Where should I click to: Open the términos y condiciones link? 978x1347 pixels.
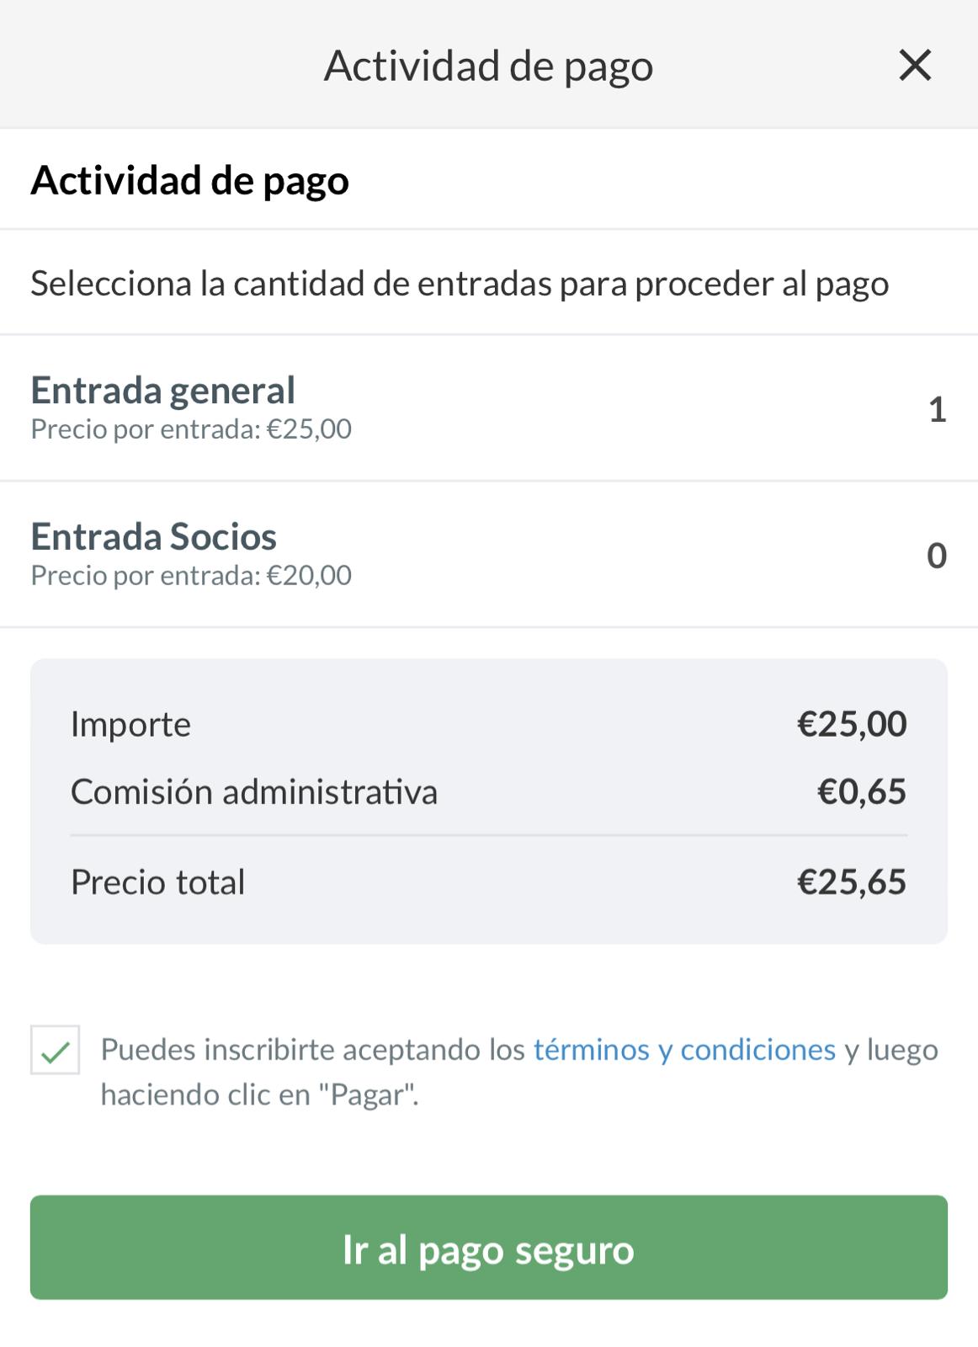(684, 1050)
